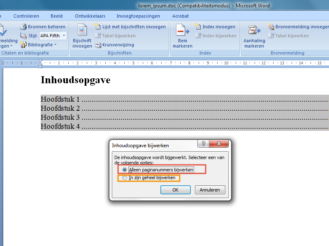Image resolution: width=329 pixels, height=246 pixels.
Task: Click the Aanhaling markeren icon
Action: pos(254,31)
